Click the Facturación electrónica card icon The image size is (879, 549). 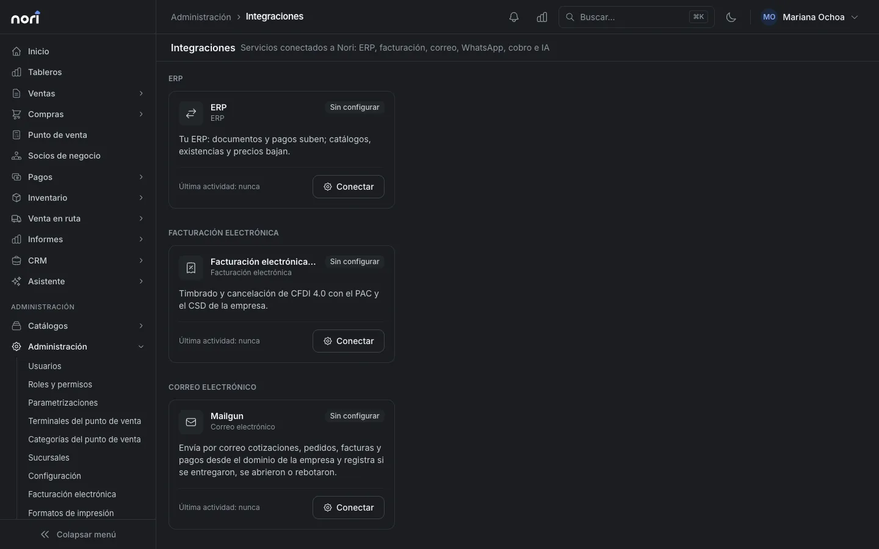[x=191, y=268]
